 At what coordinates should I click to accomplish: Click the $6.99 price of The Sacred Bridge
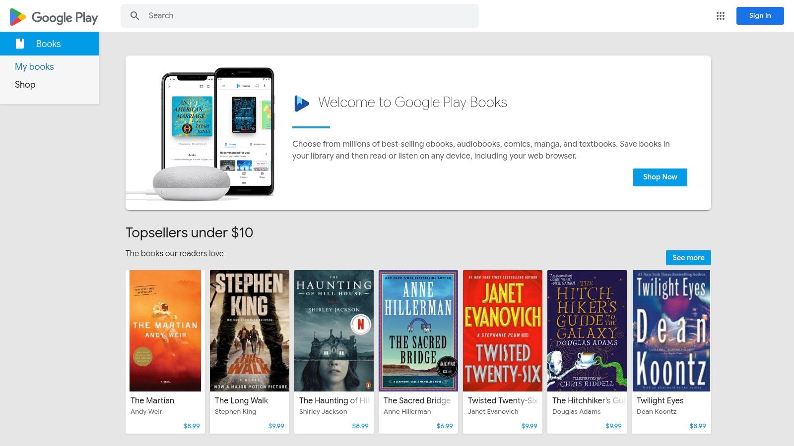point(445,426)
